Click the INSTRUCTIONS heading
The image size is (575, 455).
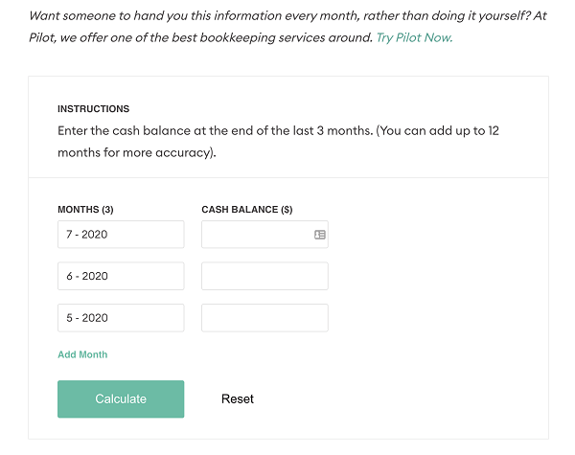[x=93, y=109]
